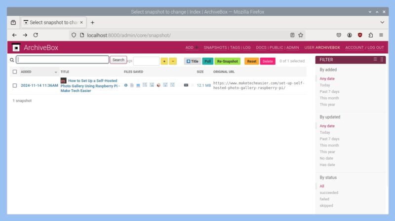Viewport: 395px width, 221px height.
Task: Close the Select snapshot tab
Action: coord(81,22)
